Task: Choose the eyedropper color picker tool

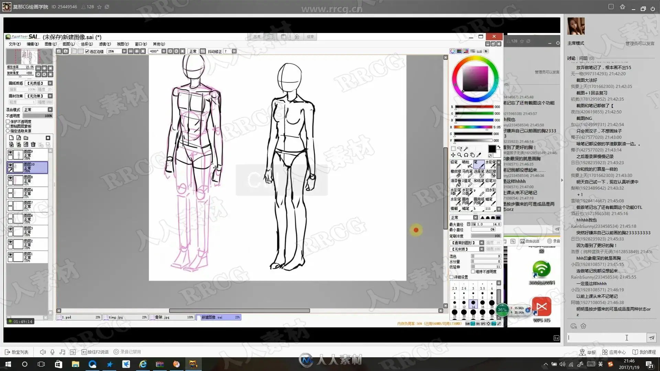Action: pyautogui.click(x=479, y=155)
